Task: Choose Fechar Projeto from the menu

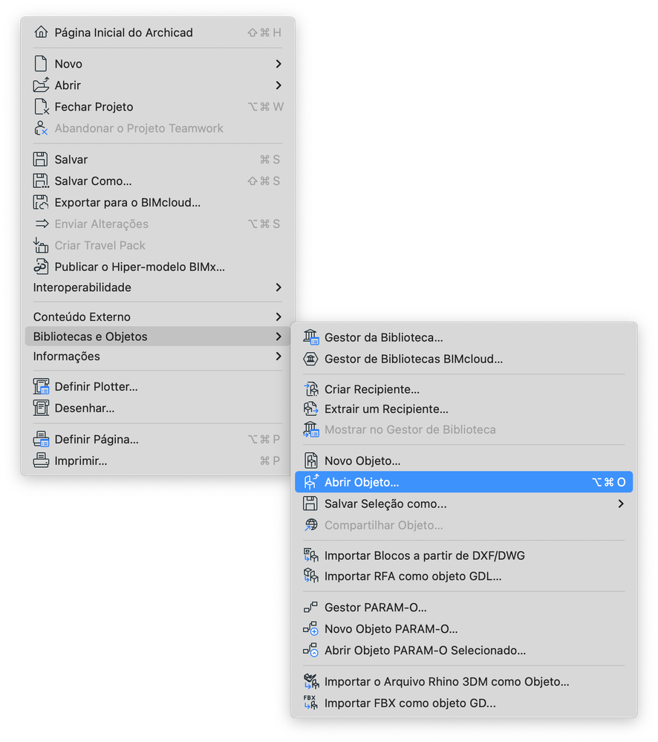Action: (157, 106)
